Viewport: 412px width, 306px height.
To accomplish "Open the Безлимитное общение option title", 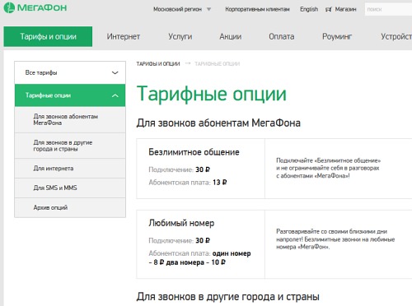I will (x=194, y=152).
